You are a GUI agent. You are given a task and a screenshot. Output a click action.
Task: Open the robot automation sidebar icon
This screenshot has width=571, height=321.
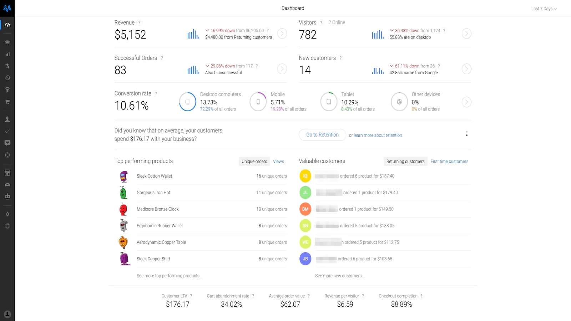(x=7, y=197)
